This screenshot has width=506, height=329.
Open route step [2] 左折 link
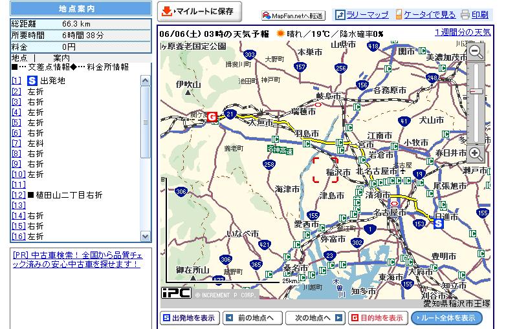16,92
